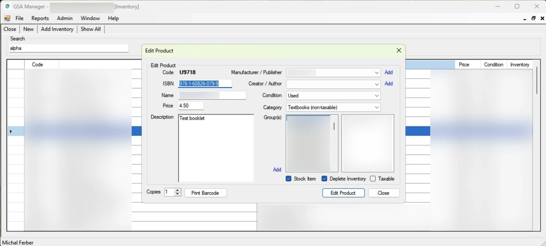Viewport: 546px width, 246px height.
Task: Click Add link next to Creator / Author
Action: (x=388, y=84)
